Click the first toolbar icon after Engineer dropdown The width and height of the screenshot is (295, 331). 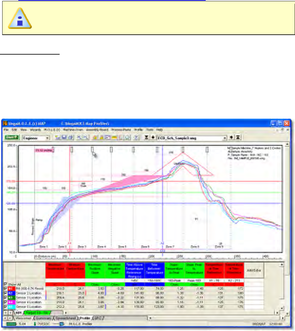[58, 138]
